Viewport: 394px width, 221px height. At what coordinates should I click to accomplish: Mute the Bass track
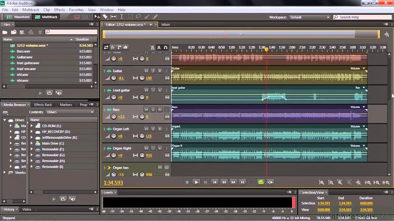point(146,109)
